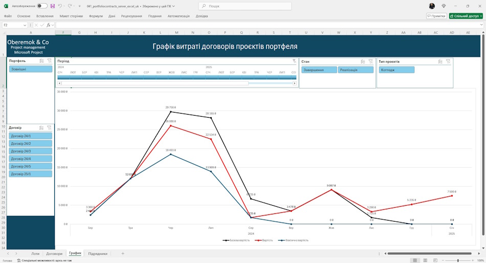Open the Договори sheet tab

pyautogui.click(x=54, y=254)
